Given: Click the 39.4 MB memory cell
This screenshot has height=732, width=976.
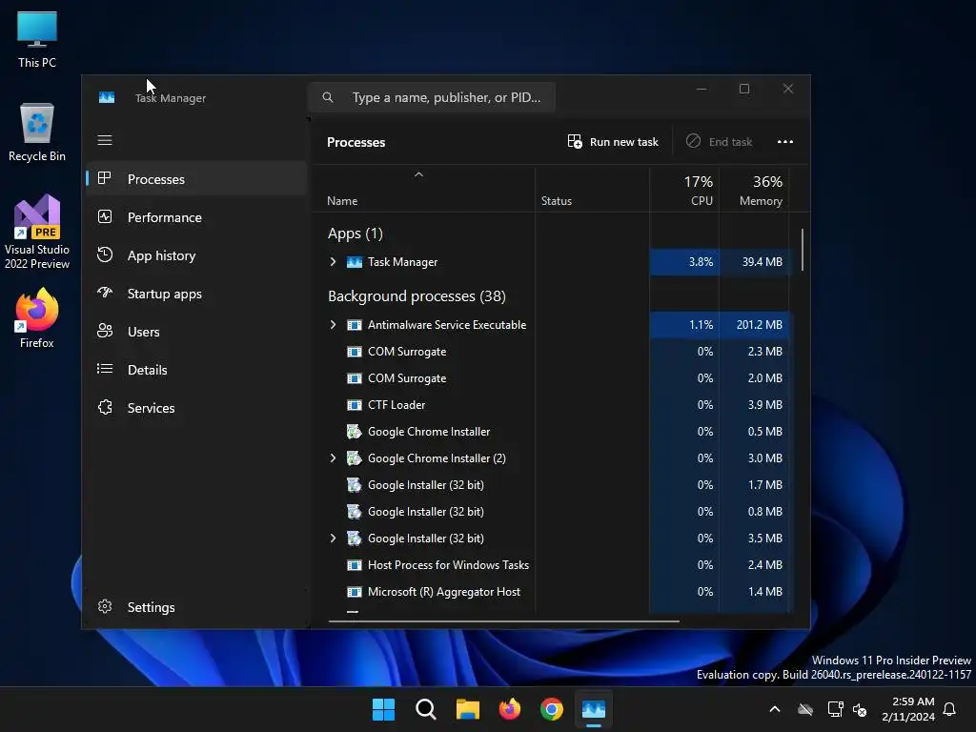Looking at the screenshot, I should click(755, 262).
